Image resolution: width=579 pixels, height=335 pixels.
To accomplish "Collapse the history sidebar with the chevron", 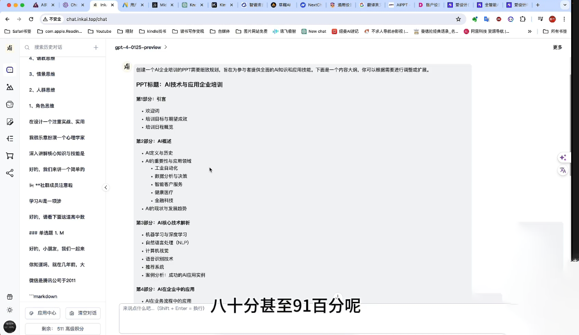I will point(106,187).
